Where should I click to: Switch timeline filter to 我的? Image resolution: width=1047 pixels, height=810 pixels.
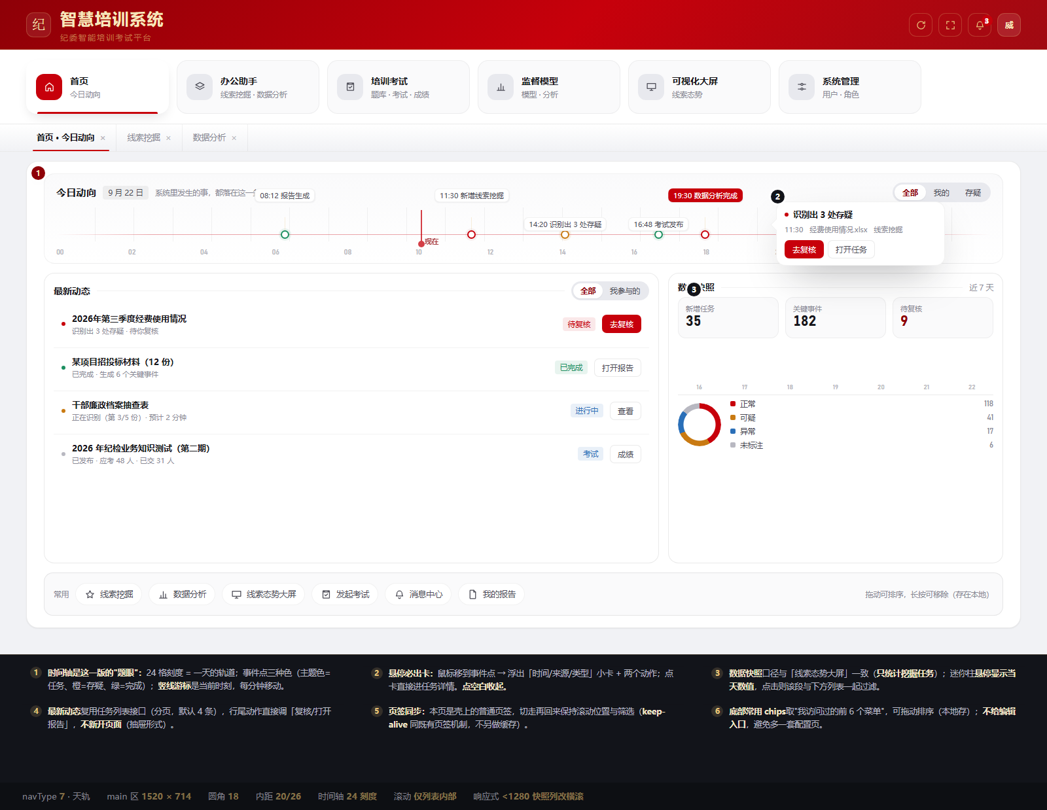click(x=941, y=193)
